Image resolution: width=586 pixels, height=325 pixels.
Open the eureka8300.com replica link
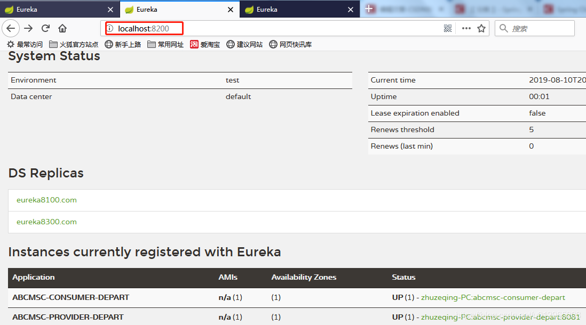click(46, 222)
